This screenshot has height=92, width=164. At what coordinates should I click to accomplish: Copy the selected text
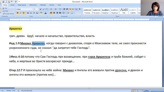point(5,11)
